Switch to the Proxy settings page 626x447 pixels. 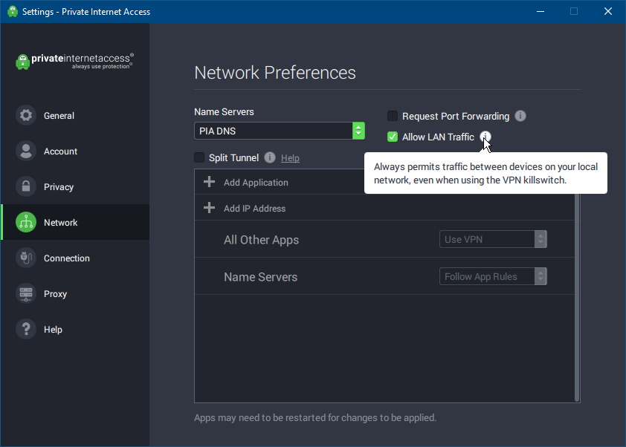76,293
